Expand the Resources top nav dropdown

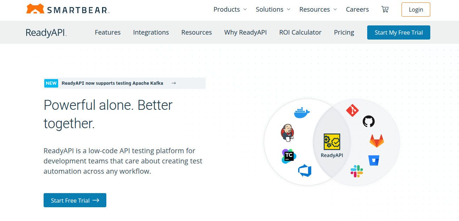point(318,10)
